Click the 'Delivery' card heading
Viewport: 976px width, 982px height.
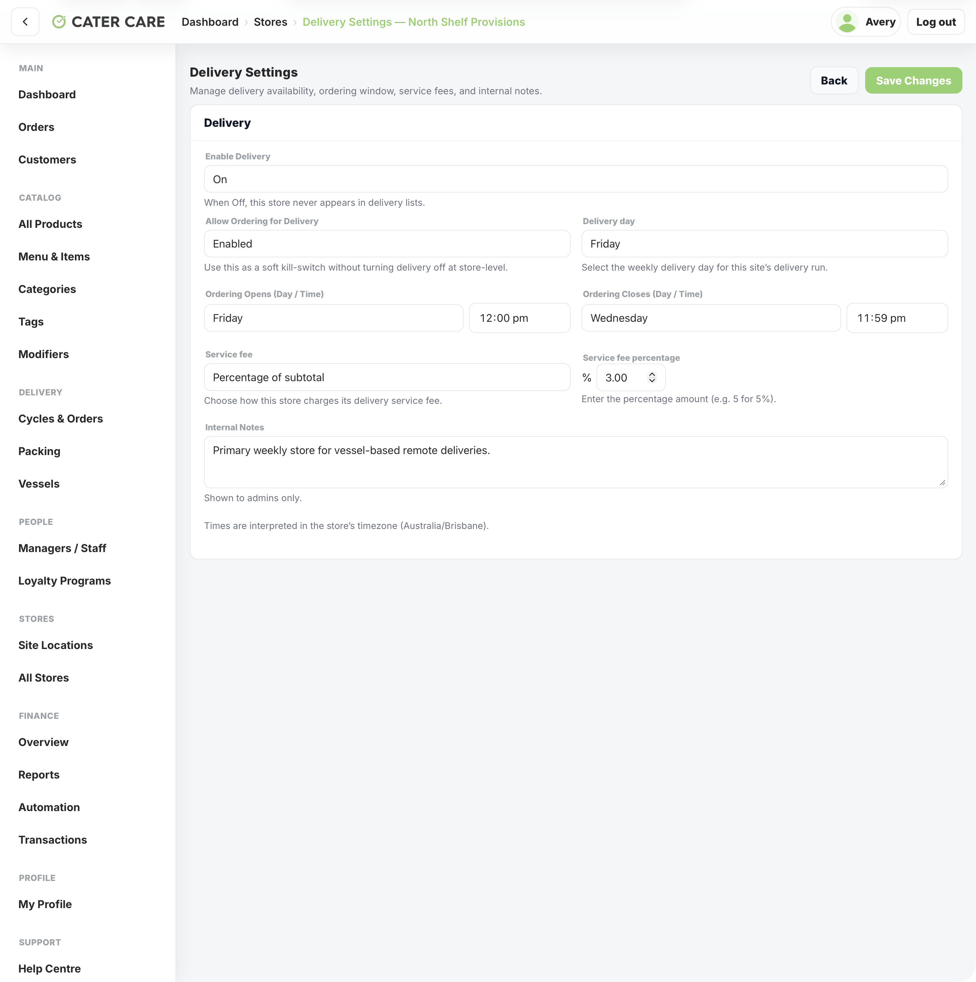[x=227, y=123]
